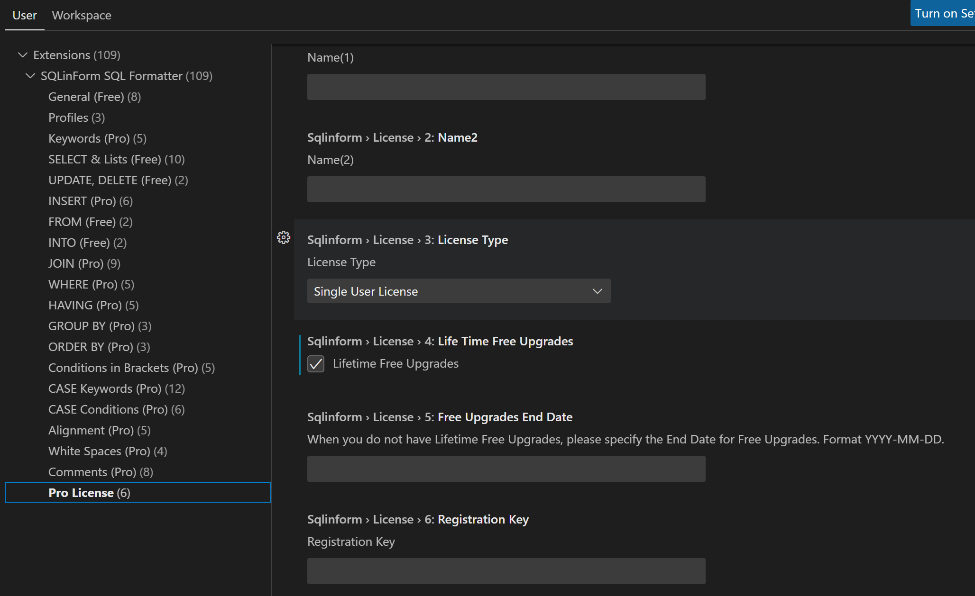This screenshot has width=975, height=596.
Task: Open JOIN (Pro) settings section
Action: (84, 263)
